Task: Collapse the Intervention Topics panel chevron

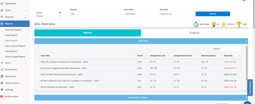Action: (246, 97)
